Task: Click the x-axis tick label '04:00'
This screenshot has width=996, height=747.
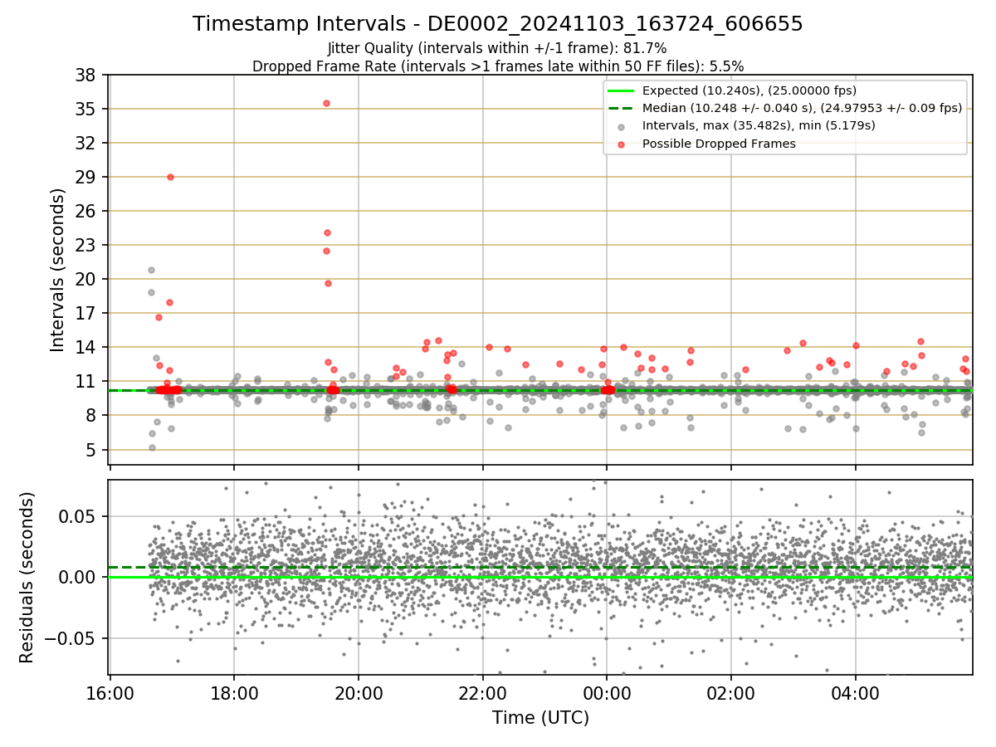Action: coord(856,692)
